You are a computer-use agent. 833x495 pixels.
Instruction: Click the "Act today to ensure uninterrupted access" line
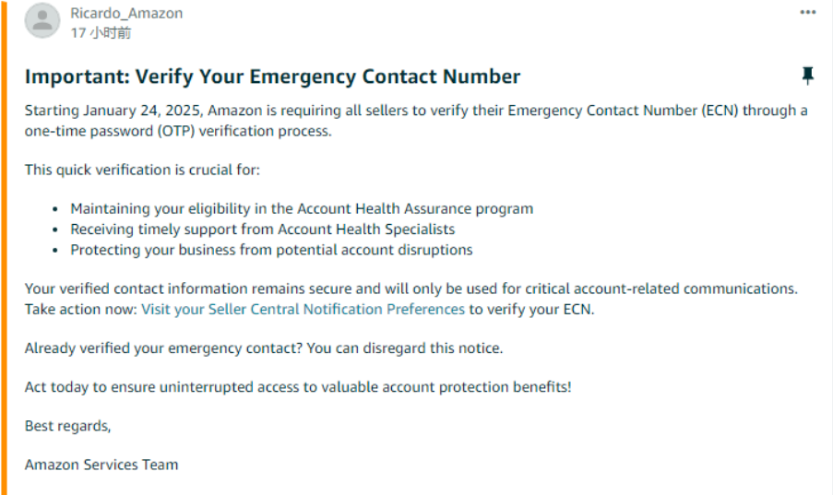(x=298, y=387)
